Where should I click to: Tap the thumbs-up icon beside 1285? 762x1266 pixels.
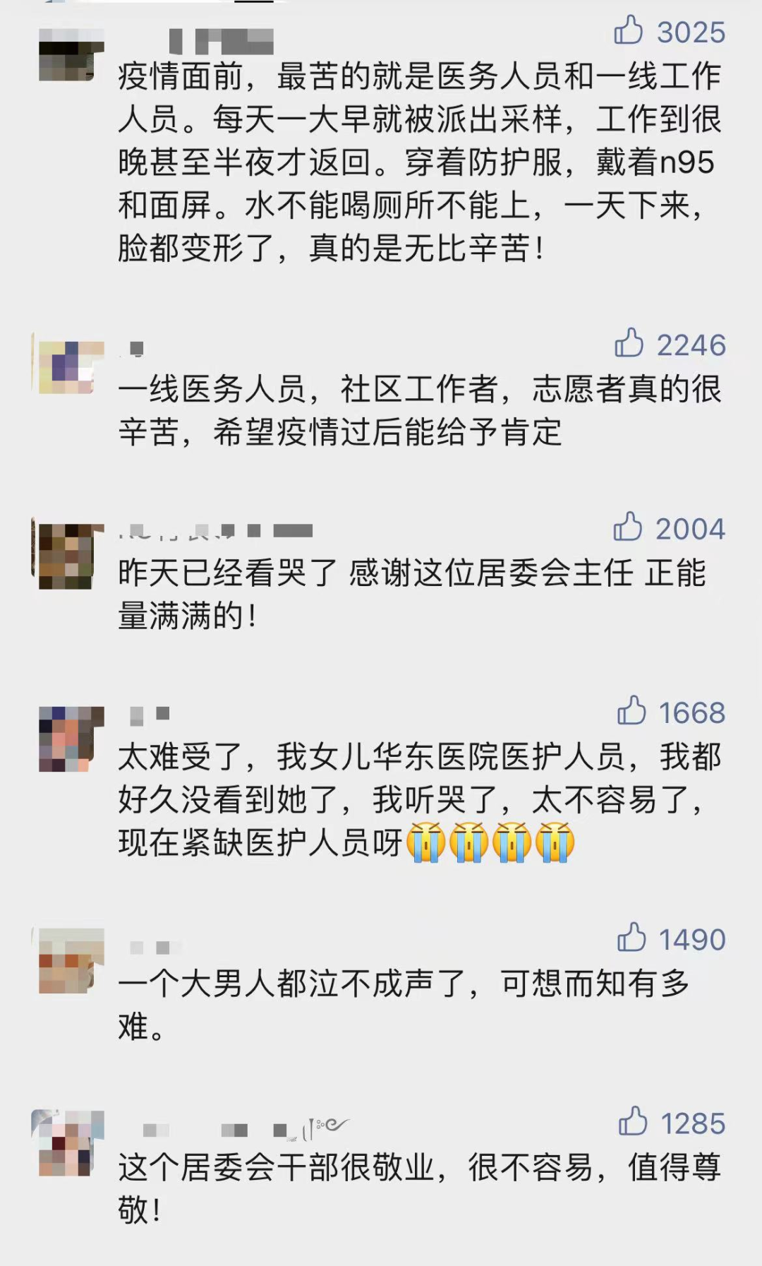tap(633, 1122)
